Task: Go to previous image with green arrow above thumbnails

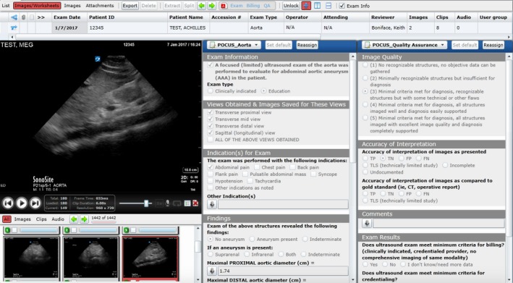Action: coord(74,219)
